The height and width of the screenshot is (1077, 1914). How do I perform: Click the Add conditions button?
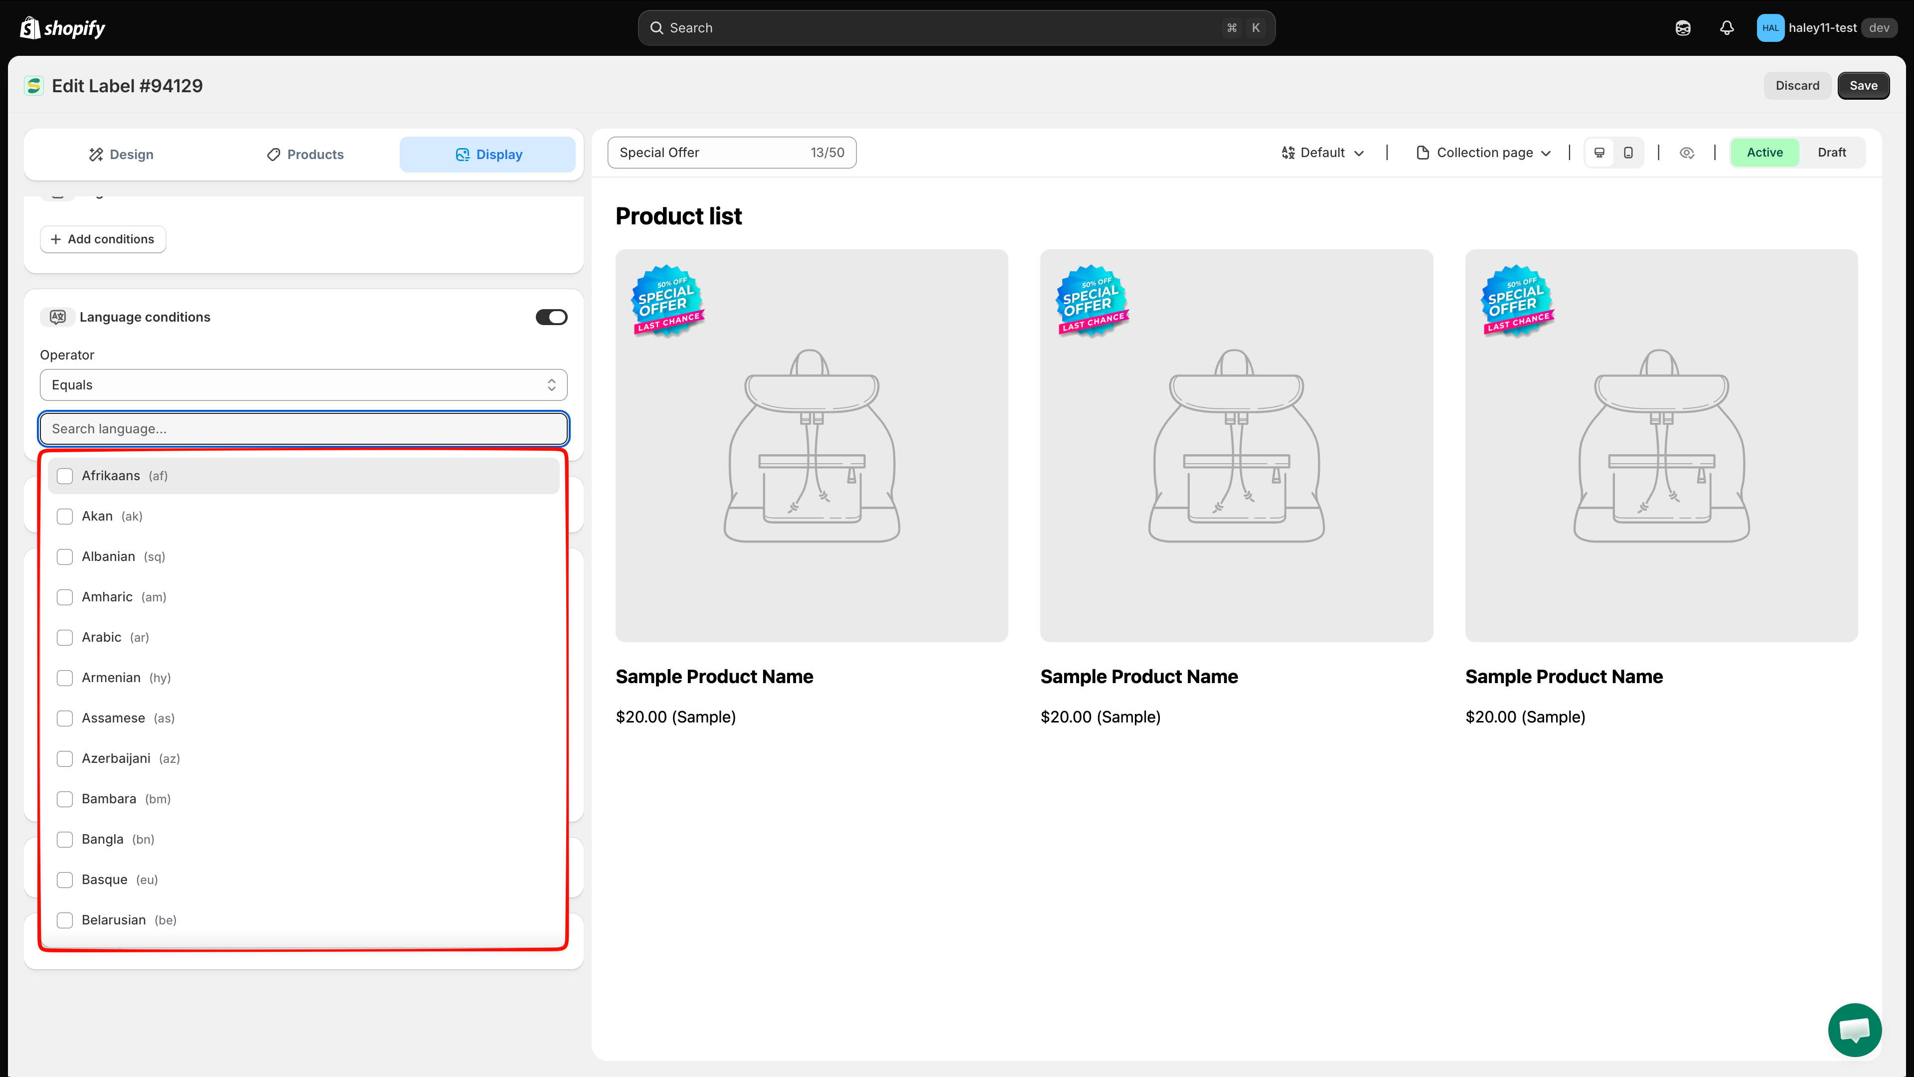point(103,239)
